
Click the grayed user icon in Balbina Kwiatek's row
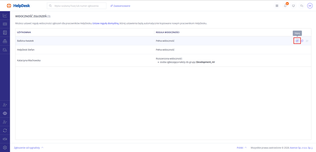(307, 41)
